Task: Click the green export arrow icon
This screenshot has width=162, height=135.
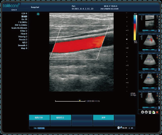Action: tap(154, 112)
